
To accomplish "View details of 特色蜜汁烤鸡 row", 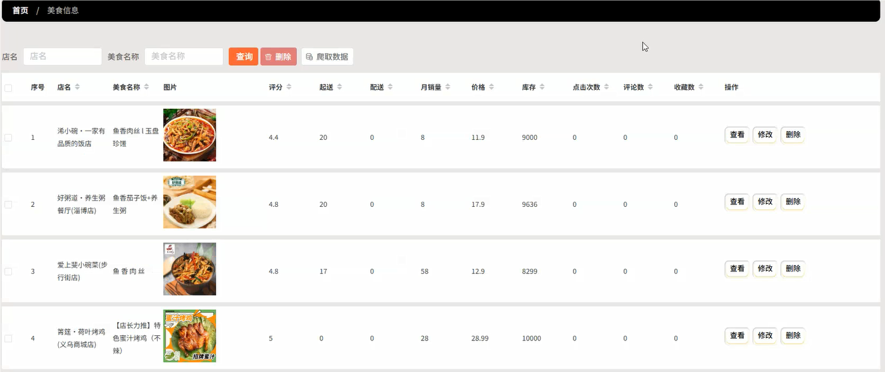I will click(737, 336).
